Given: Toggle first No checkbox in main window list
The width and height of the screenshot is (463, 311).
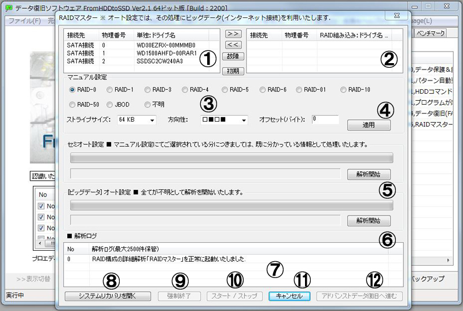Looking at the screenshot, I should [41, 206].
